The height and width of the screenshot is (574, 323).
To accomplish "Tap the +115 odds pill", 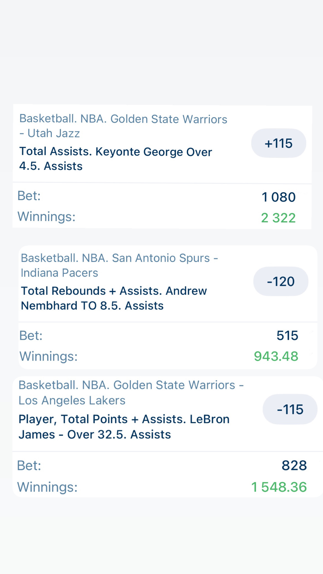I will tap(278, 143).
